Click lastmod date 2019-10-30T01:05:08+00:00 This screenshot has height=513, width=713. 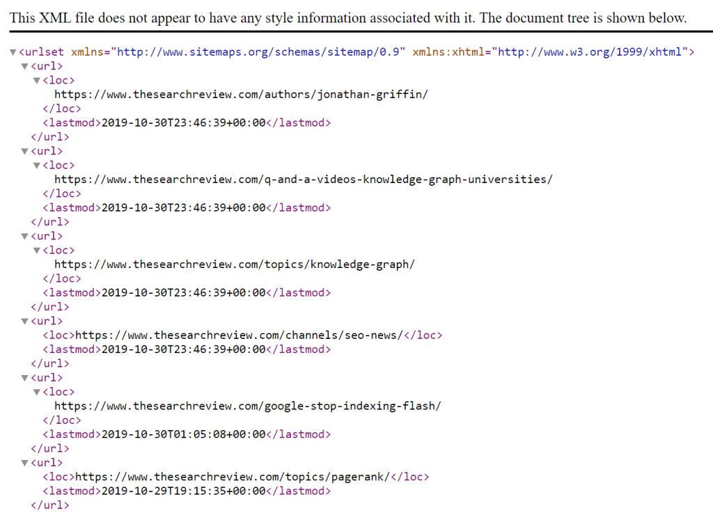coord(183,434)
